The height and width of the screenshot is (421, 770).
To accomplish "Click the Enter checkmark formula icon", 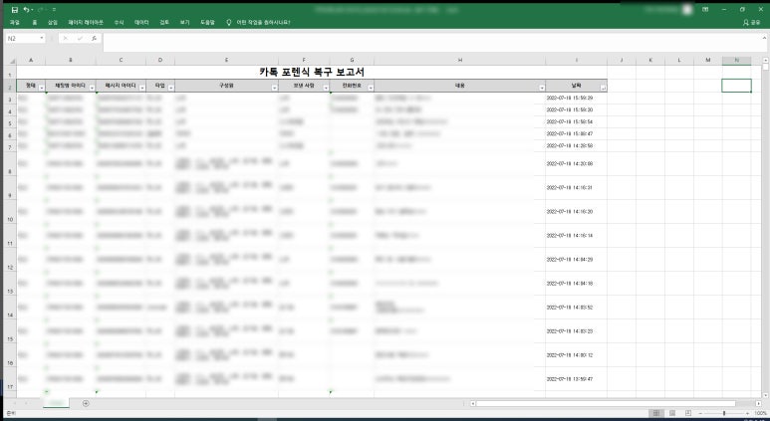I will click(x=80, y=38).
